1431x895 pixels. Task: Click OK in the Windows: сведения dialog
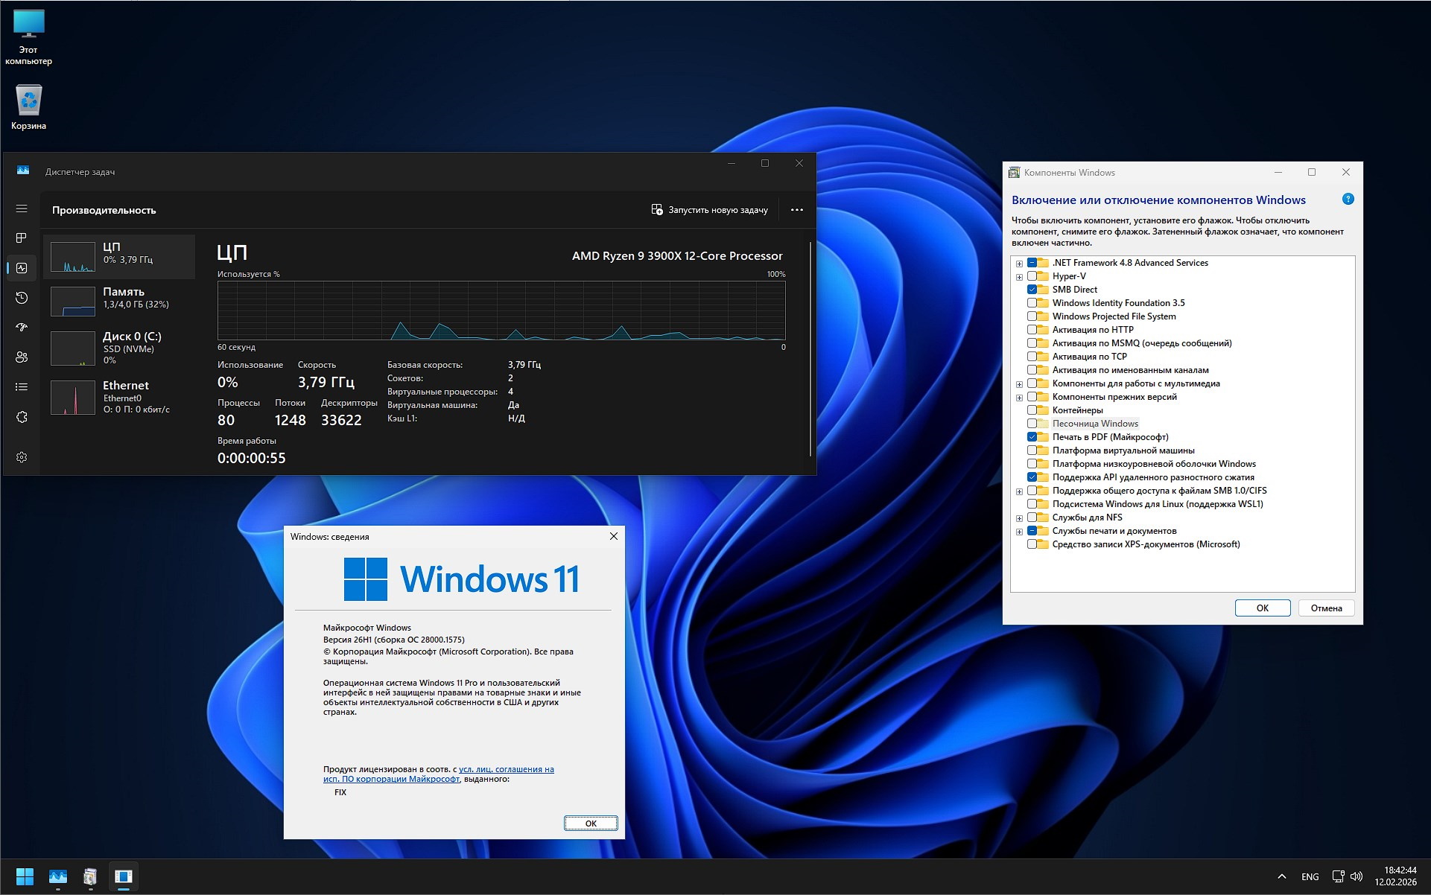(591, 823)
